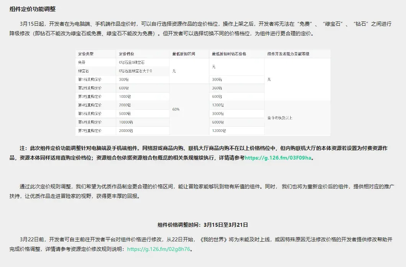406x267 pixels.
Task: Open the g.126.fm/03F09ha link
Action: click(278, 158)
